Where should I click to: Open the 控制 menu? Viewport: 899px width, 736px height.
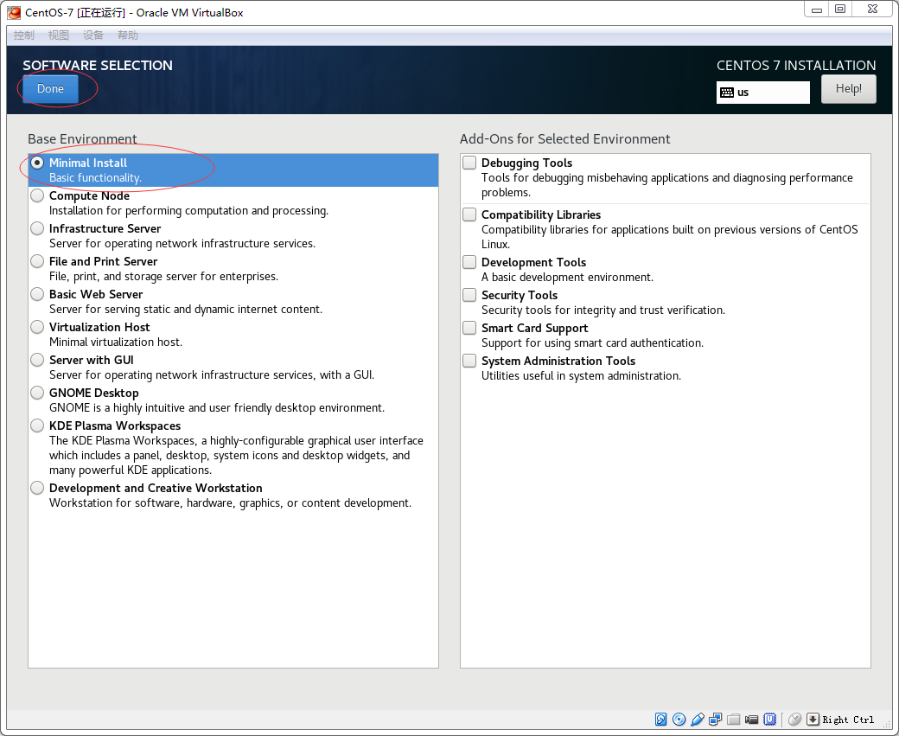24,35
